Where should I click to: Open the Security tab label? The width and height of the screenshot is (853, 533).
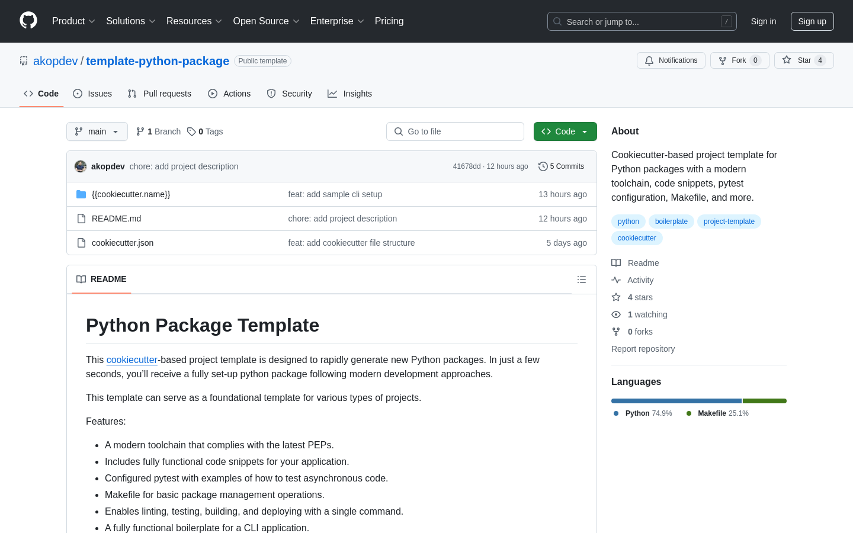click(297, 94)
